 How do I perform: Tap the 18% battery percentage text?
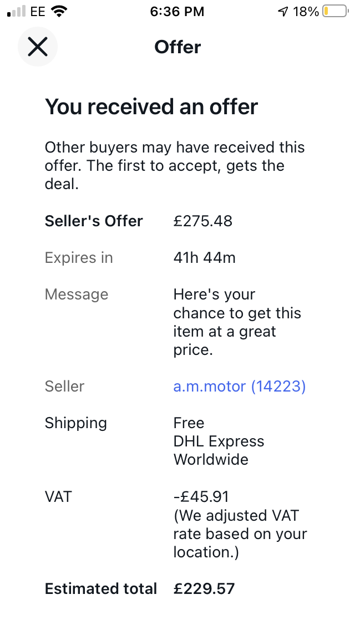[306, 12]
